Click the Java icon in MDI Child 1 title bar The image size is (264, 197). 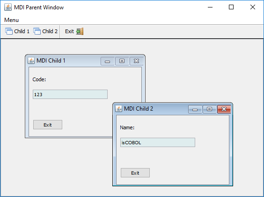coord(31,61)
